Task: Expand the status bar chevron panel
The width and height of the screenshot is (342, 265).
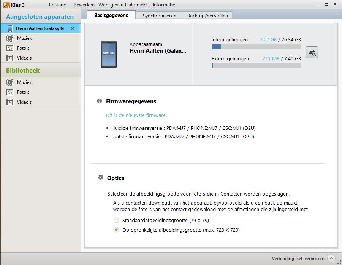Action: click(x=331, y=259)
